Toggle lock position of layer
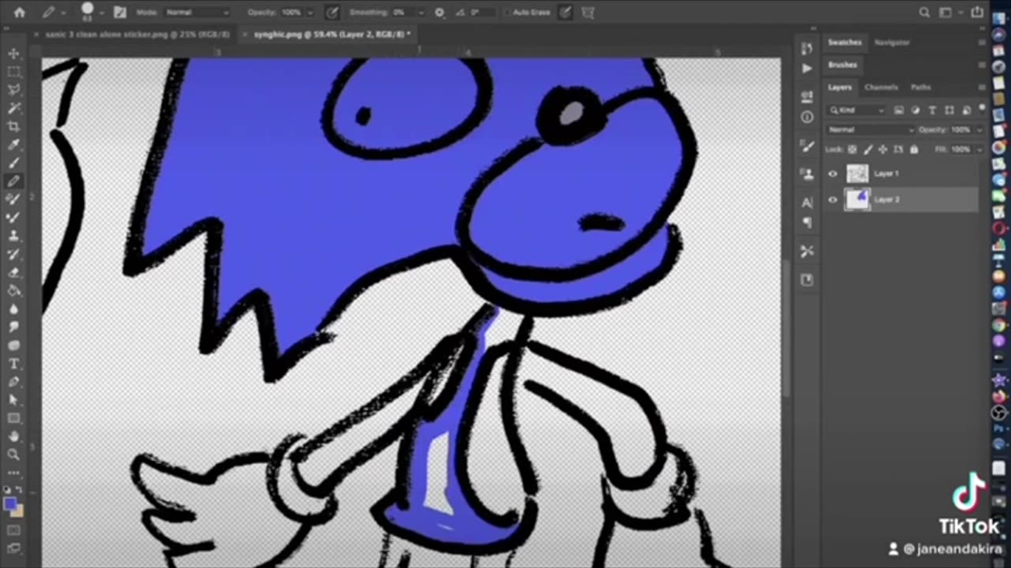This screenshot has width=1011, height=568. (882, 149)
